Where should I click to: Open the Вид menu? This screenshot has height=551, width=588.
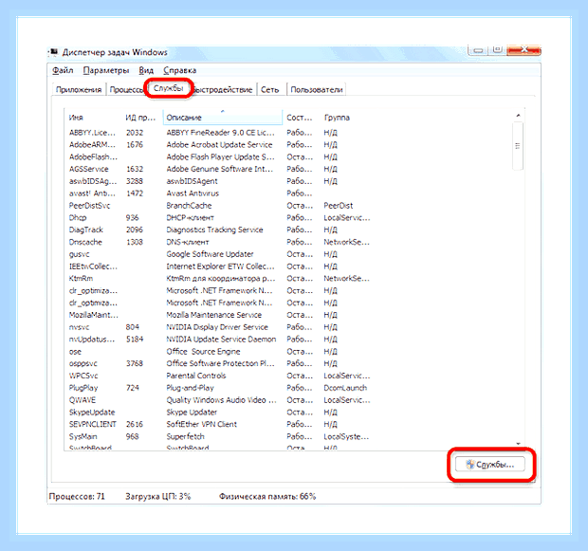coord(146,70)
